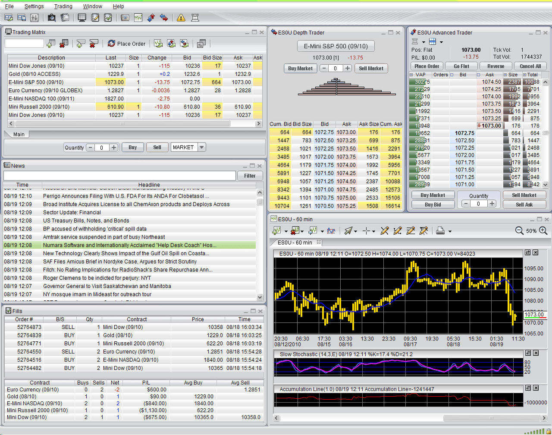This screenshot has width=552, height=435.
Task: Click the chart horizontal scrollbar at bottom
Action: [x=410, y=418]
